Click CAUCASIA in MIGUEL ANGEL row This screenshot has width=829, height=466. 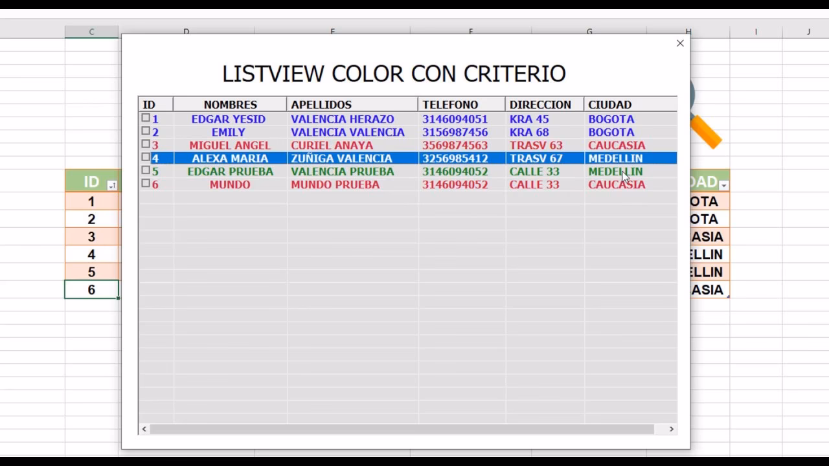[617, 145]
